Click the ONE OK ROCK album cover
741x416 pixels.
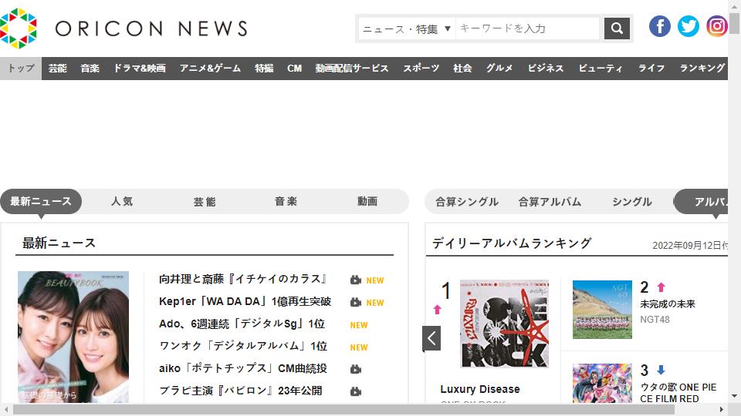pos(504,324)
